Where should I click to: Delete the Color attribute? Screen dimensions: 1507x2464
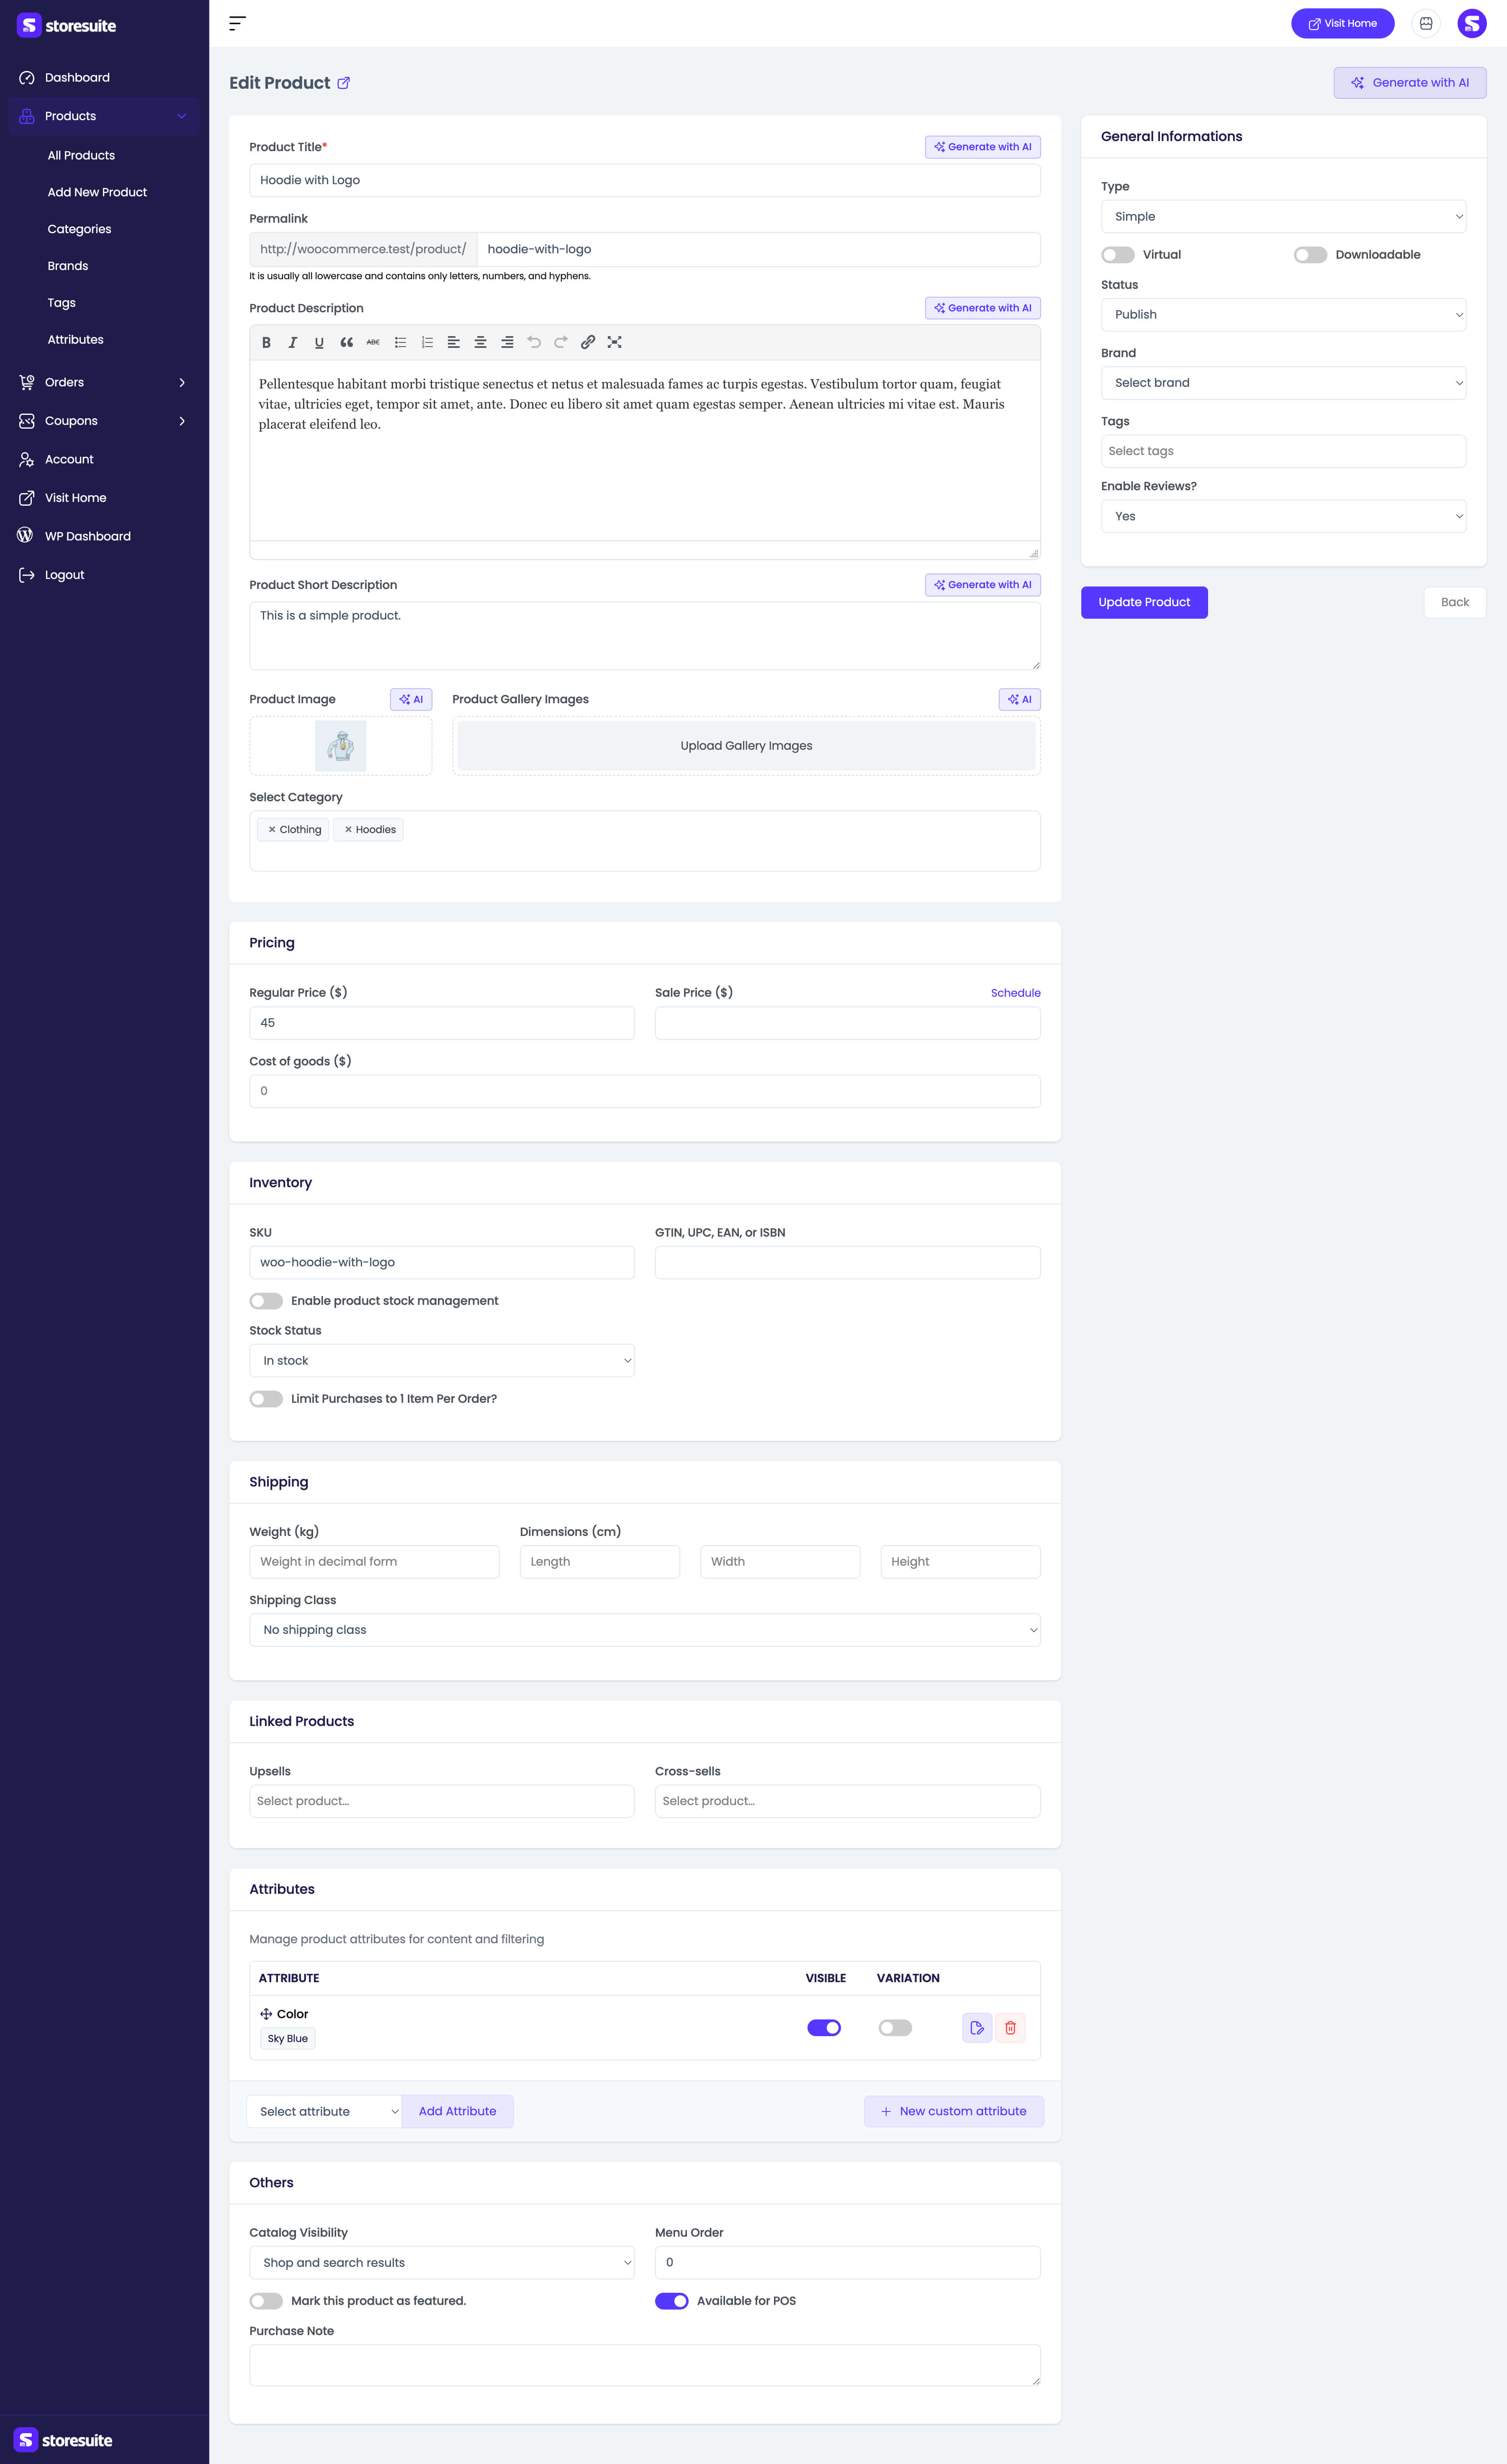[1010, 2027]
